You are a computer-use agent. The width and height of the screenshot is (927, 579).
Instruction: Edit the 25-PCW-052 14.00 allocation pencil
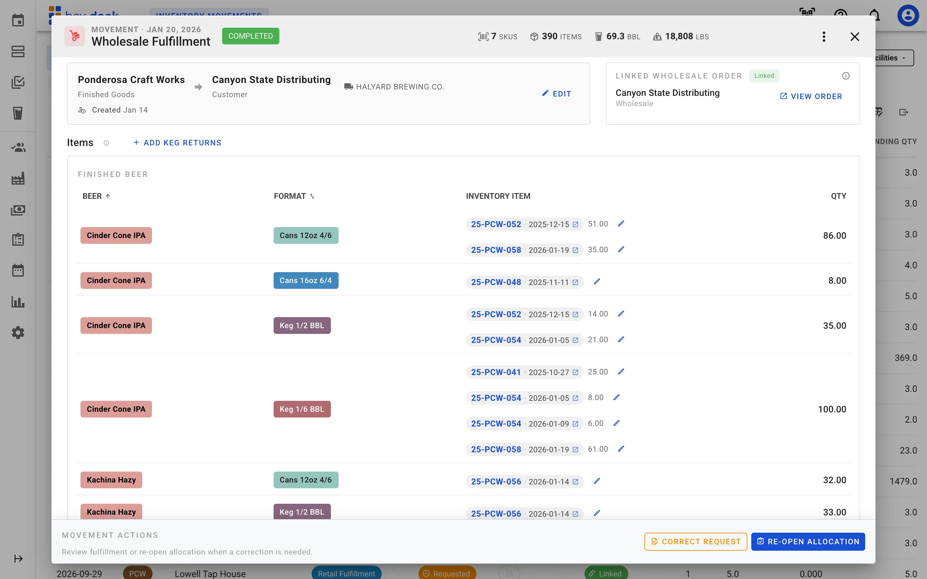621,314
